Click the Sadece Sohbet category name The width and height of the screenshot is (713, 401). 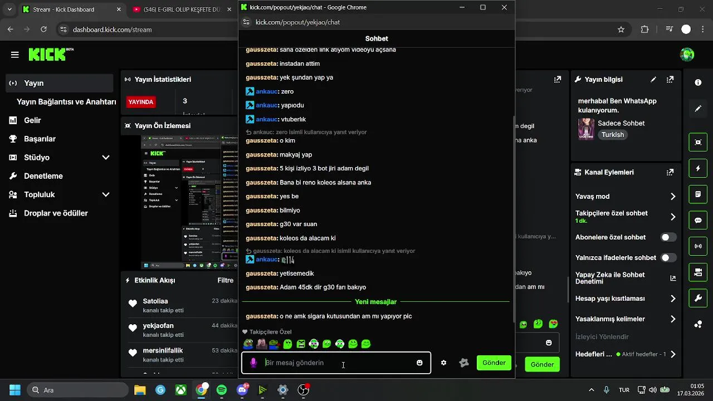(621, 123)
